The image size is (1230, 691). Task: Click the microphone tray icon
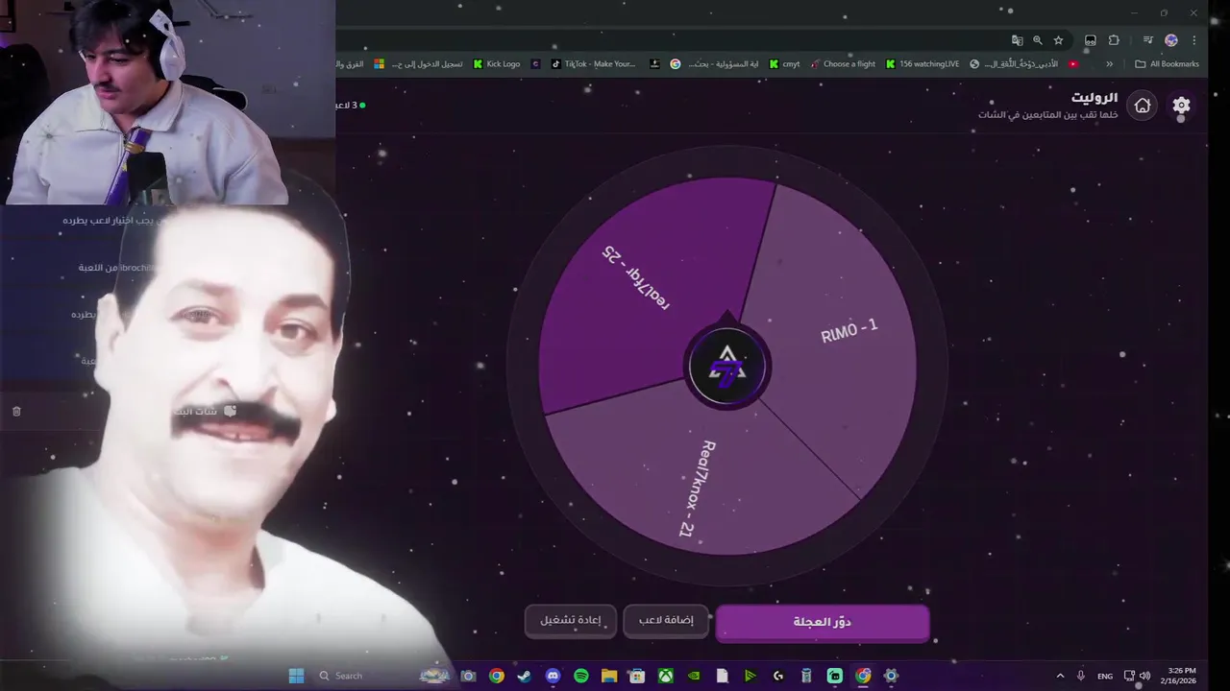click(x=1081, y=676)
